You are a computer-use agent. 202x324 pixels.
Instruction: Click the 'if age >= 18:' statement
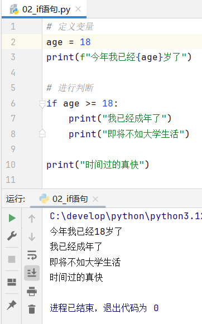[82, 104]
